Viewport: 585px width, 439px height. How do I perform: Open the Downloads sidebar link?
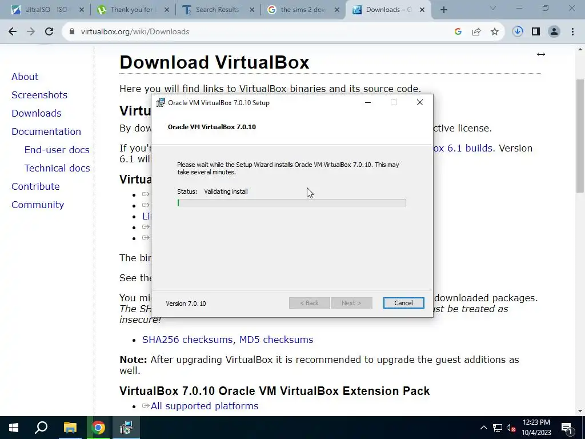click(36, 113)
